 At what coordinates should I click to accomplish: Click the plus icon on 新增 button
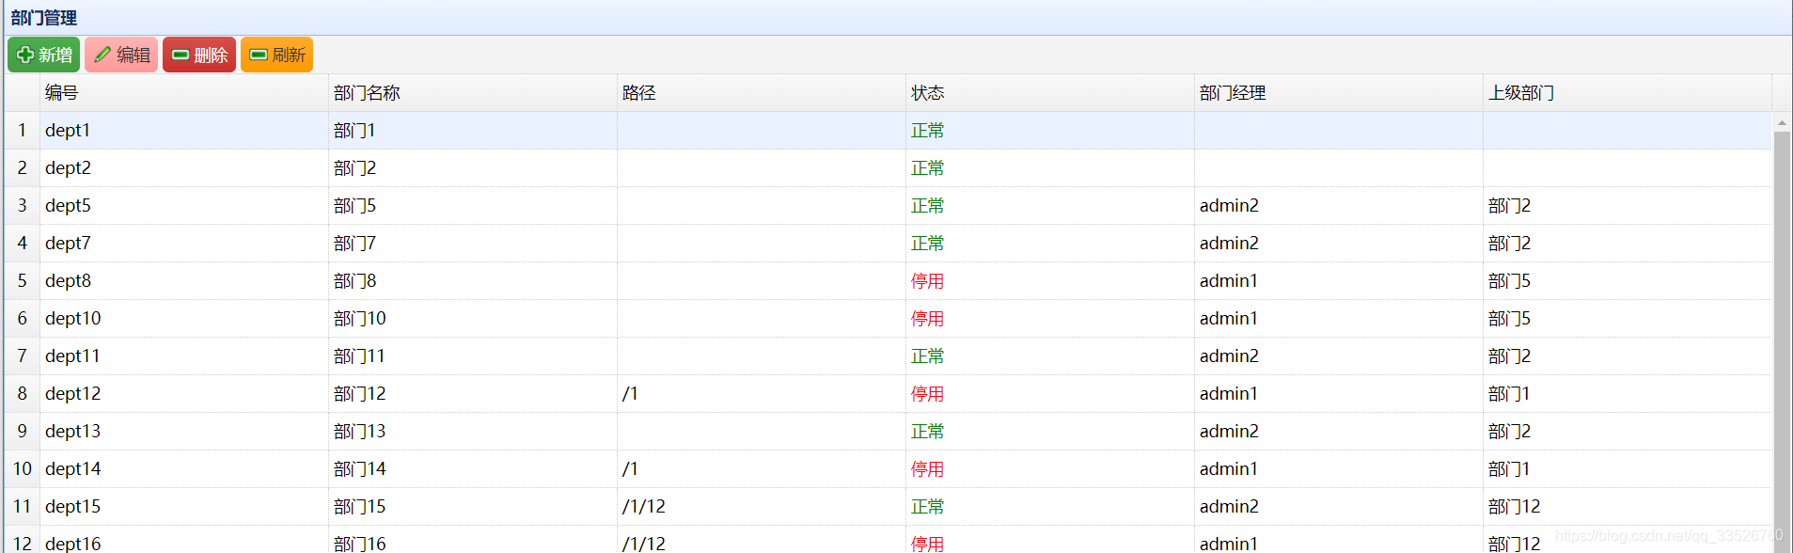point(25,55)
